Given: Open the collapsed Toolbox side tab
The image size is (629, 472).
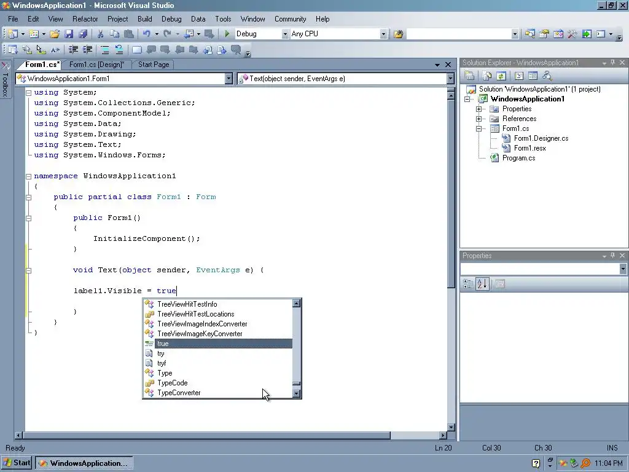Looking at the screenshot, I should pyautogui.click(x=5, y=81).
